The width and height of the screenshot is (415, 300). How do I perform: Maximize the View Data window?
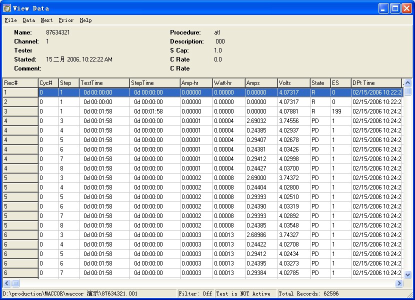(394, 8)
